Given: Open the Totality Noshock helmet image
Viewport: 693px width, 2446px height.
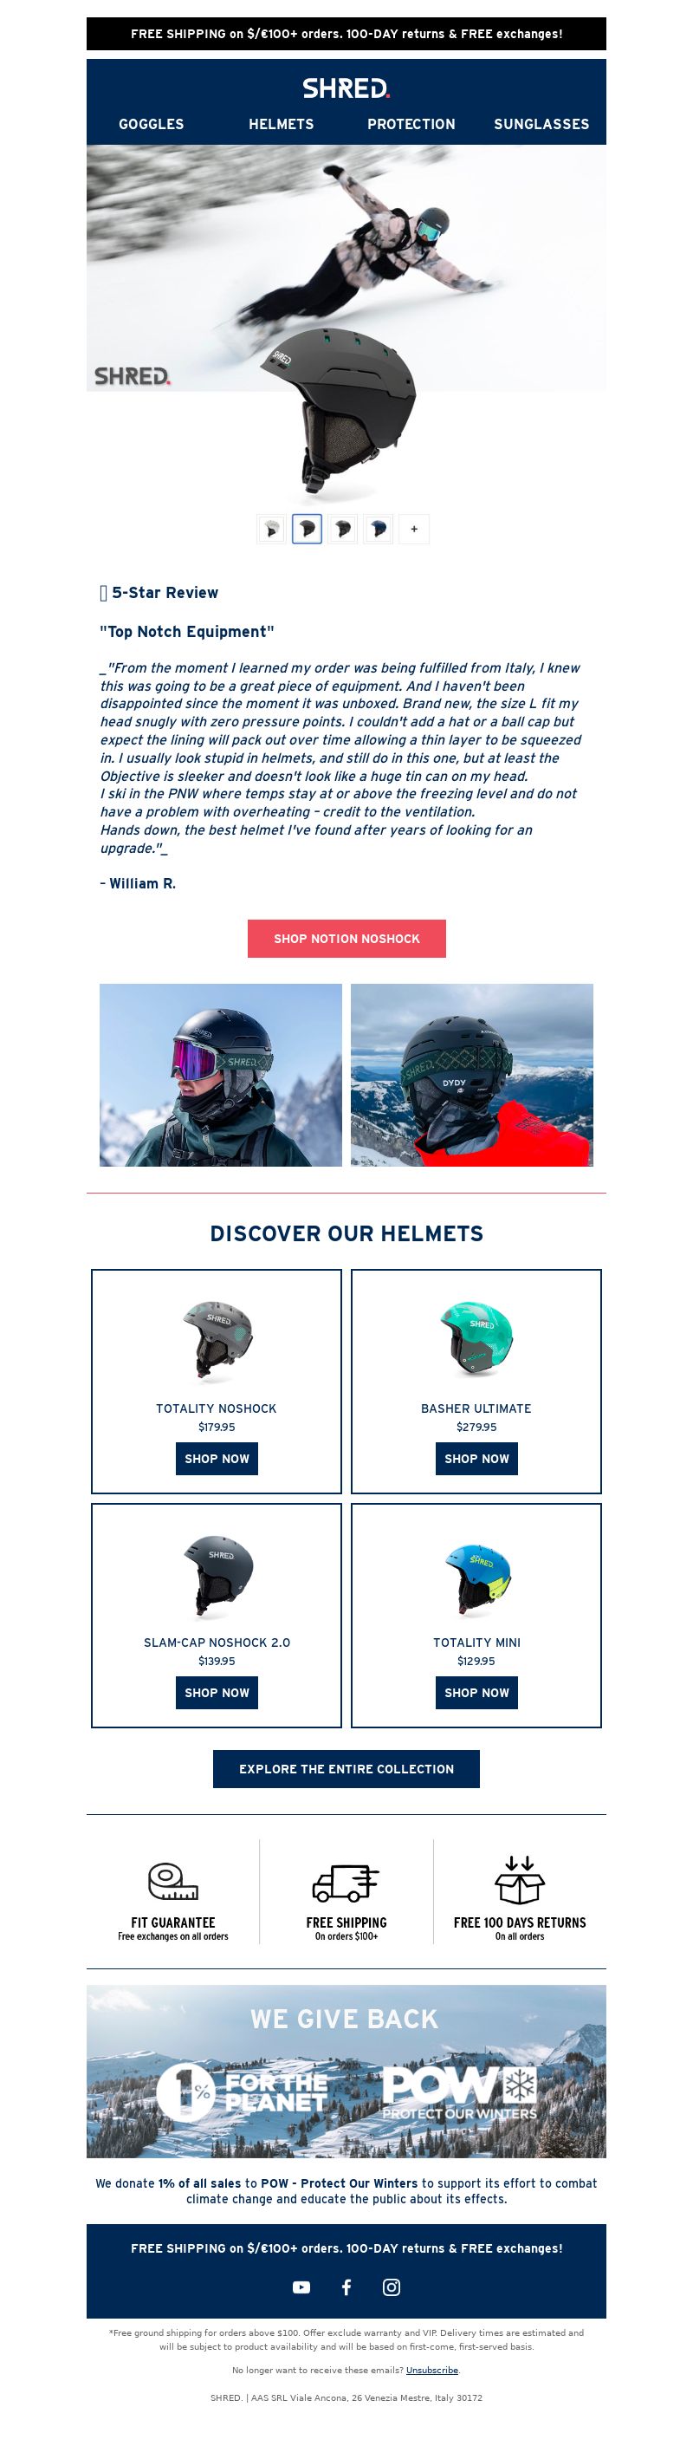Looking at the screenshot, I should [217, 1341].
